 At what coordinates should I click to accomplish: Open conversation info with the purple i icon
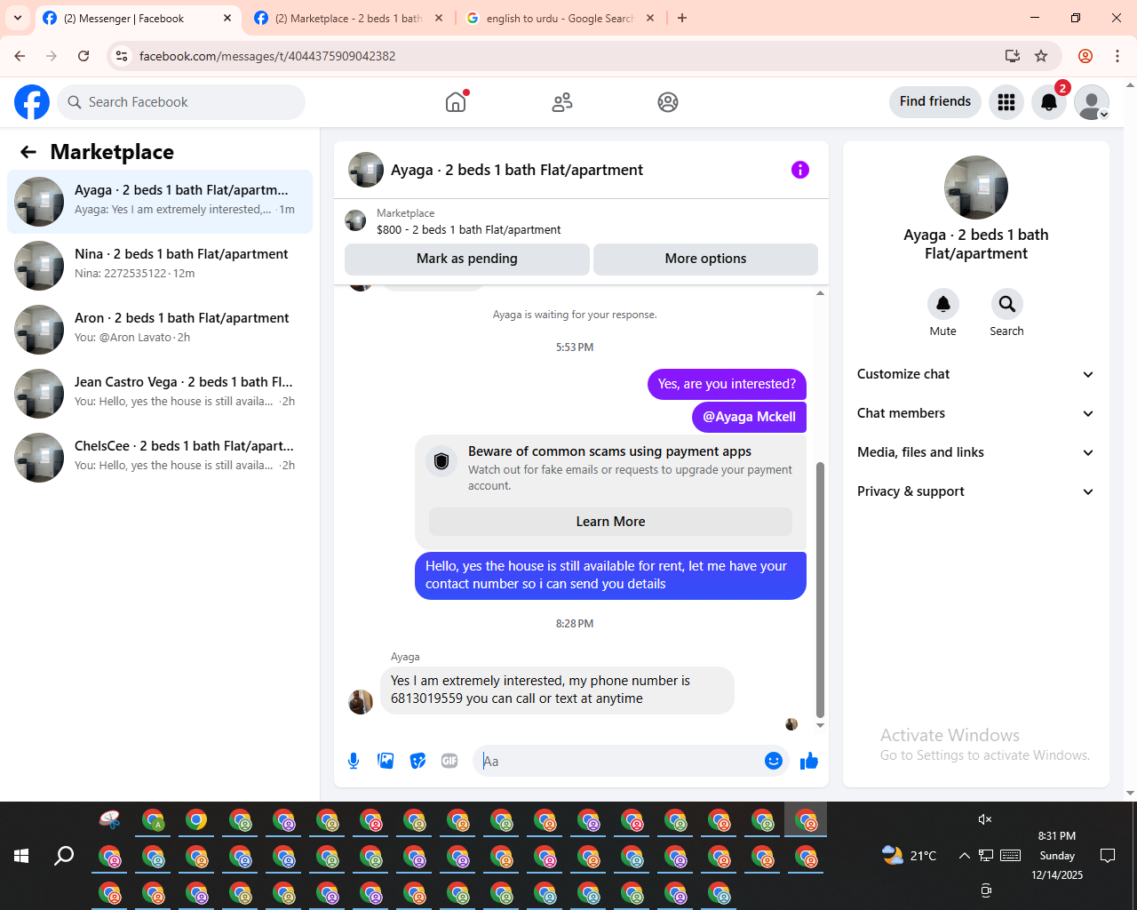pos(800,170)
